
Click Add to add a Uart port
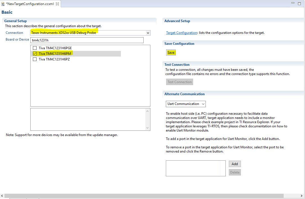pyautogui.click(x=235, y=164)
